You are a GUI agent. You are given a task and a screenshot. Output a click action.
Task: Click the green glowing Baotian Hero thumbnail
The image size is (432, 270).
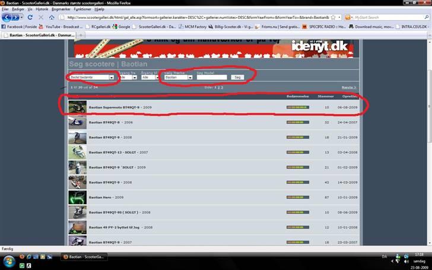point(77,197)
